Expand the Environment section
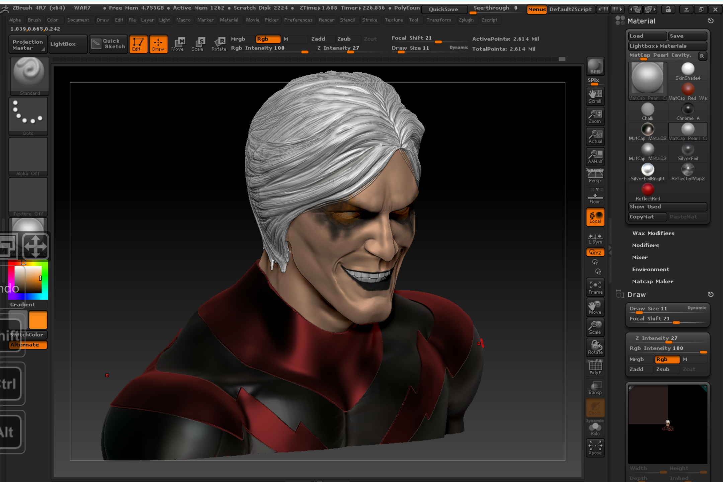Screen dimensions: 723x482 point(650,269)
